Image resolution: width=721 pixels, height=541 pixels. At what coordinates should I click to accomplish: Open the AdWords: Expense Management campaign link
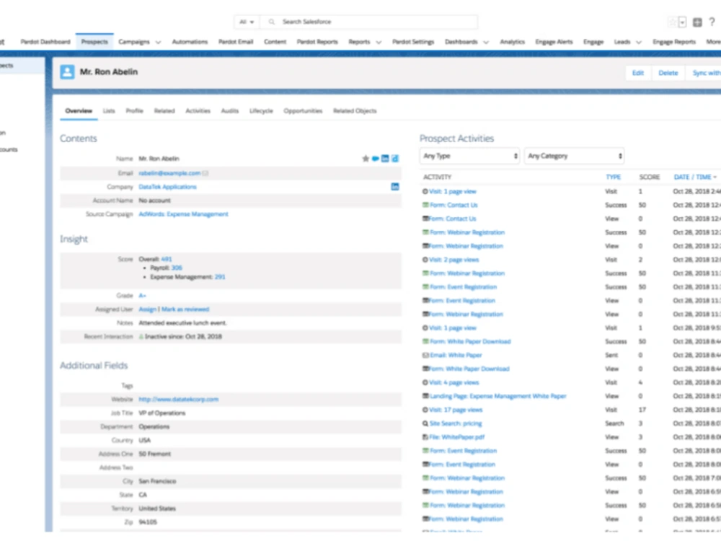pos(183,214)
